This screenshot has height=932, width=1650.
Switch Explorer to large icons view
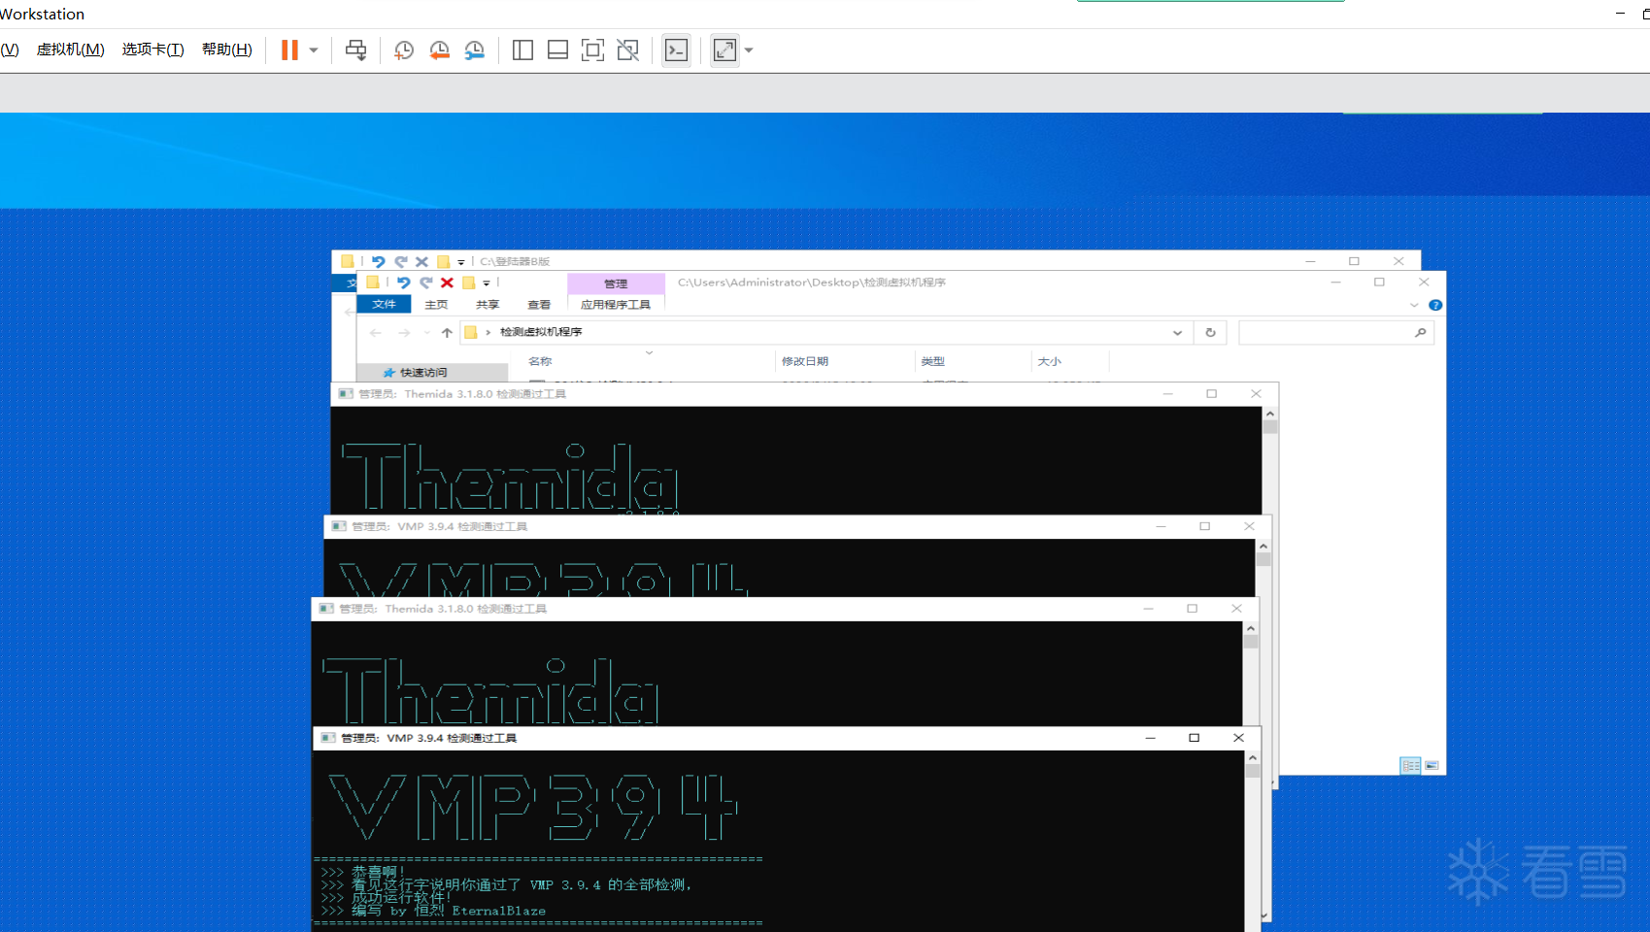coord(1431,765)
